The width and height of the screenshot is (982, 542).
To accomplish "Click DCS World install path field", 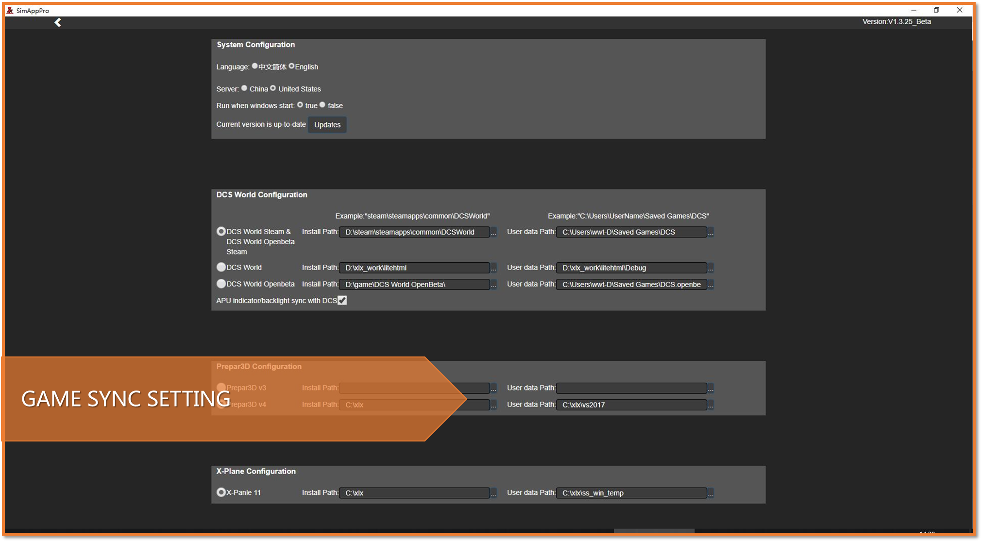I will point(414,268).
